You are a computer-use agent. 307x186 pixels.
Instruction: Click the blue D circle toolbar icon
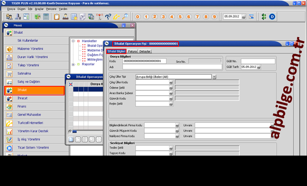[272, 17]
